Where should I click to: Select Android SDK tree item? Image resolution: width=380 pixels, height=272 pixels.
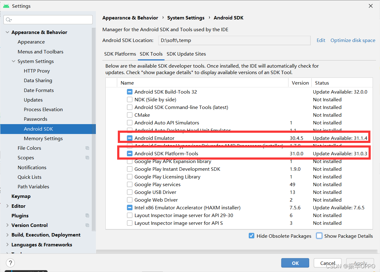(48, 129)
